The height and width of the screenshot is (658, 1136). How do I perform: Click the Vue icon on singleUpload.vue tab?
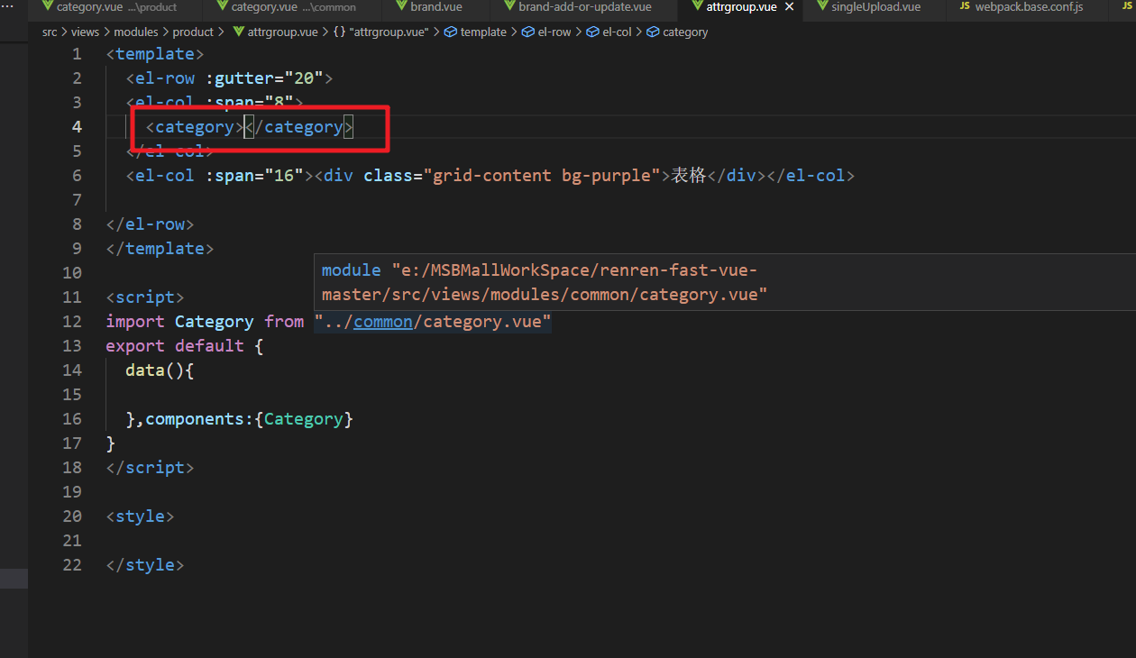tap(821, 7)
